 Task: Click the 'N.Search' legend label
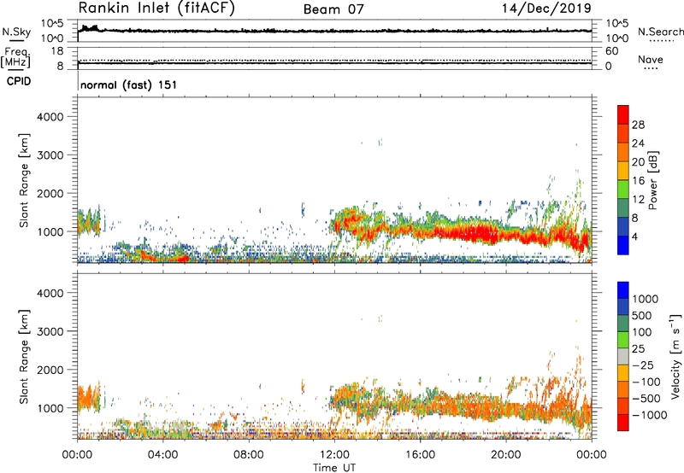coord(660,32)
